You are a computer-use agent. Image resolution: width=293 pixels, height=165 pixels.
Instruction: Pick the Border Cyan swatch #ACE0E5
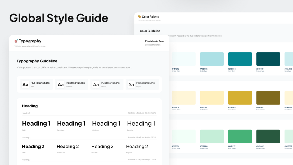[x=212, y=59]
